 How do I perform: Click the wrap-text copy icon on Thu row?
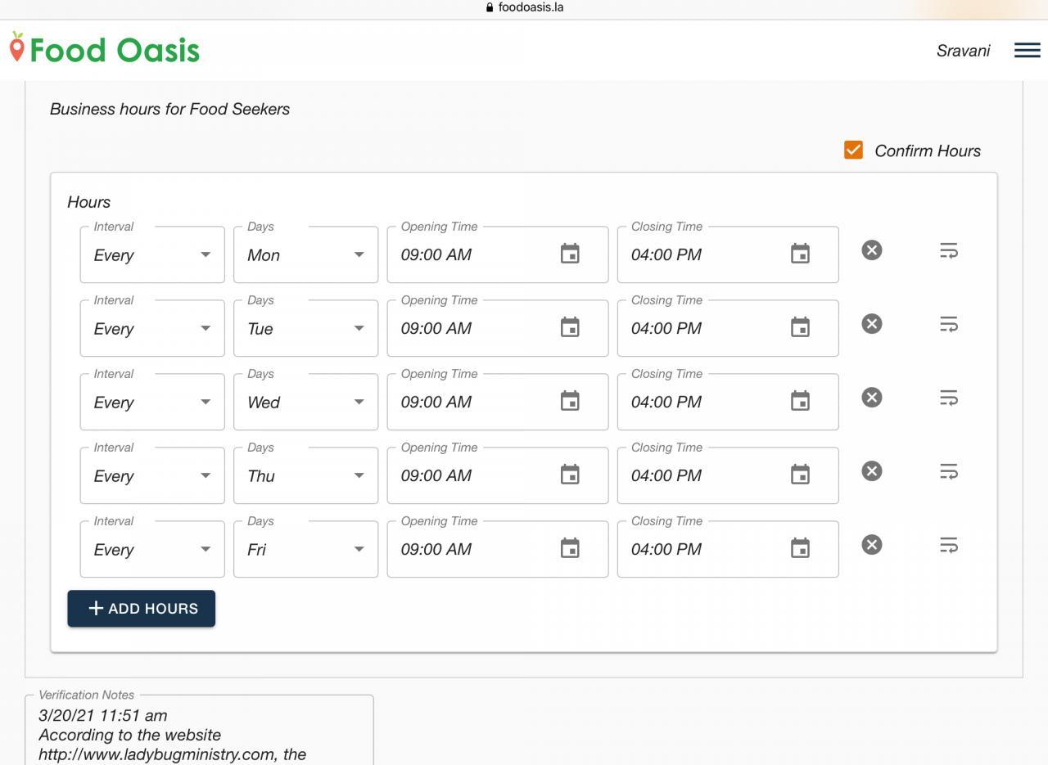point(948,471)
